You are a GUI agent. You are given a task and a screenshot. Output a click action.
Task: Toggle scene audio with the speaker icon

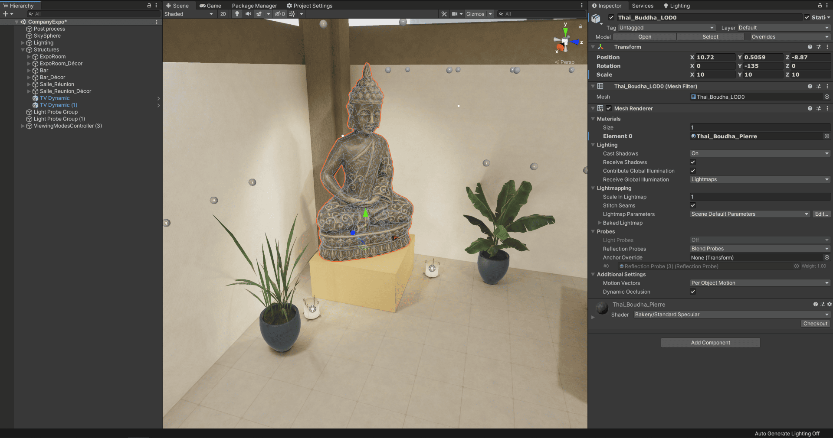[248, 14]
